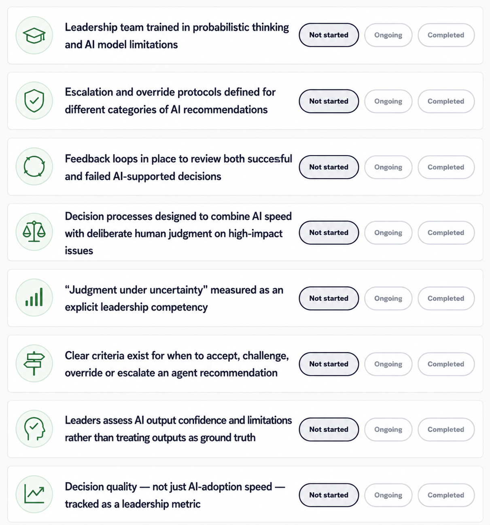Screen dimensions: 490x525
Task: Click the shield checkmark icon for escalation protocols
Action: pyautogui.click(x=34, y=101)
